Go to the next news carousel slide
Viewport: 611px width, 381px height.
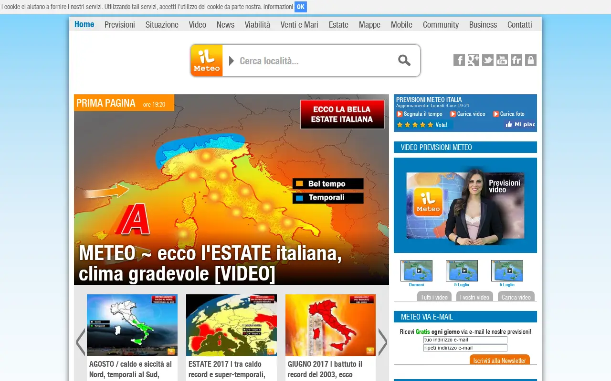383,342
